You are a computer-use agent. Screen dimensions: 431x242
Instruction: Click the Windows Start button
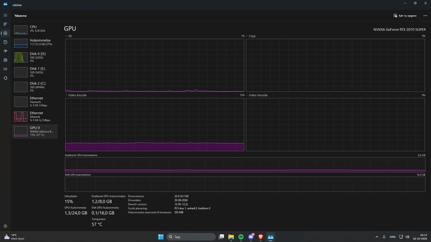tap(161, 237)
